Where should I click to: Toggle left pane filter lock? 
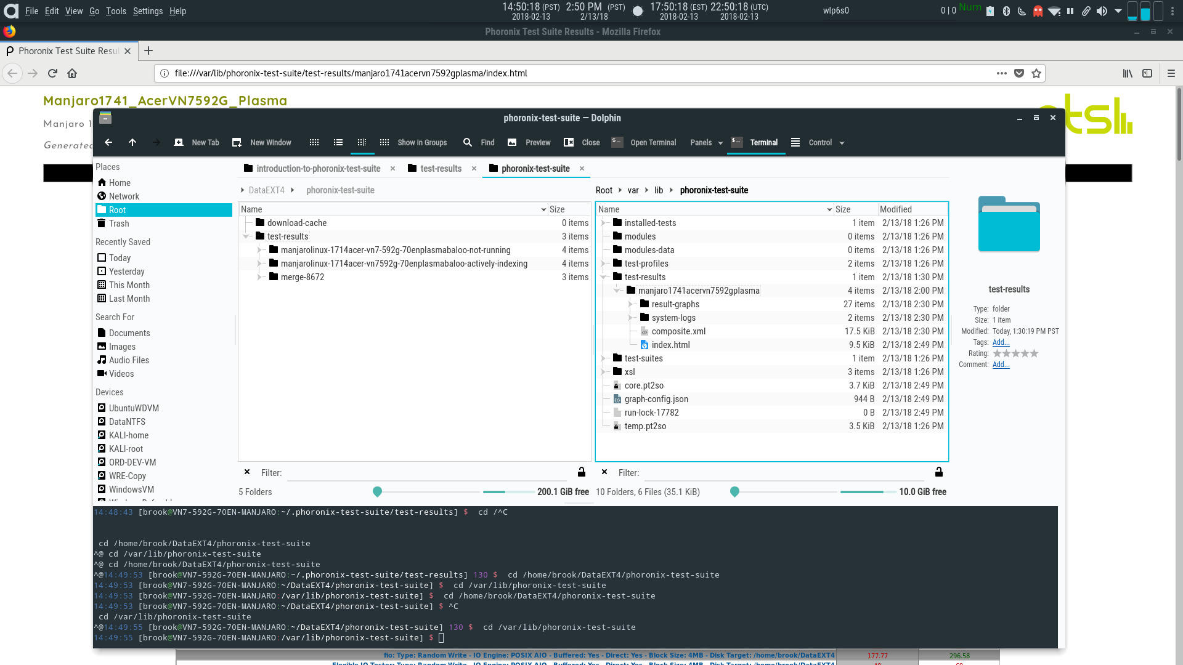tap(582, 472)
